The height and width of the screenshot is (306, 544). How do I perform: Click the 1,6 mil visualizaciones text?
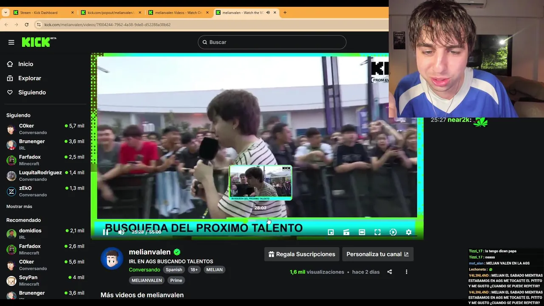317,272
